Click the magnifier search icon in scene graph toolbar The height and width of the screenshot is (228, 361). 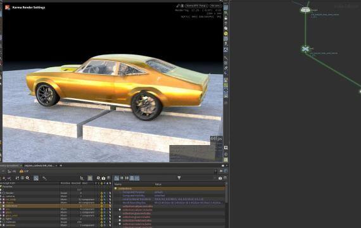(28, 178)
